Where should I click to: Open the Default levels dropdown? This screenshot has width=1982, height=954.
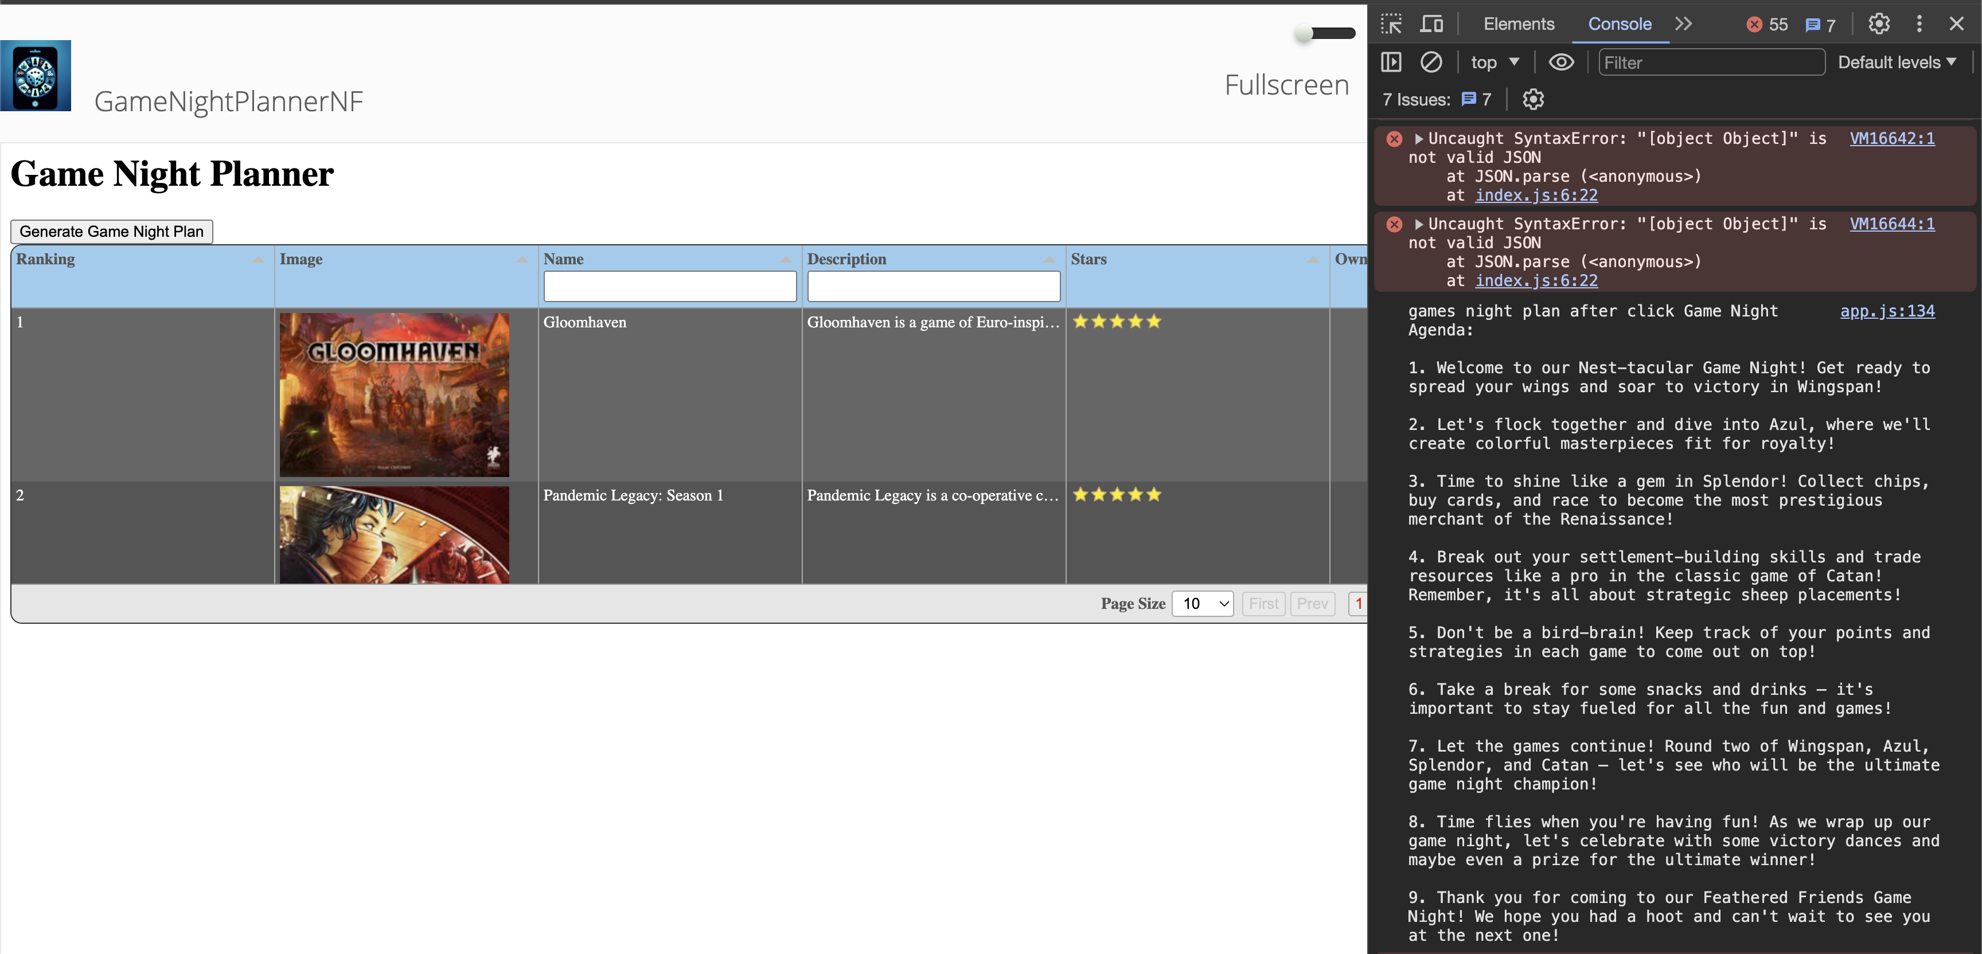click(x=1897, y=62)
